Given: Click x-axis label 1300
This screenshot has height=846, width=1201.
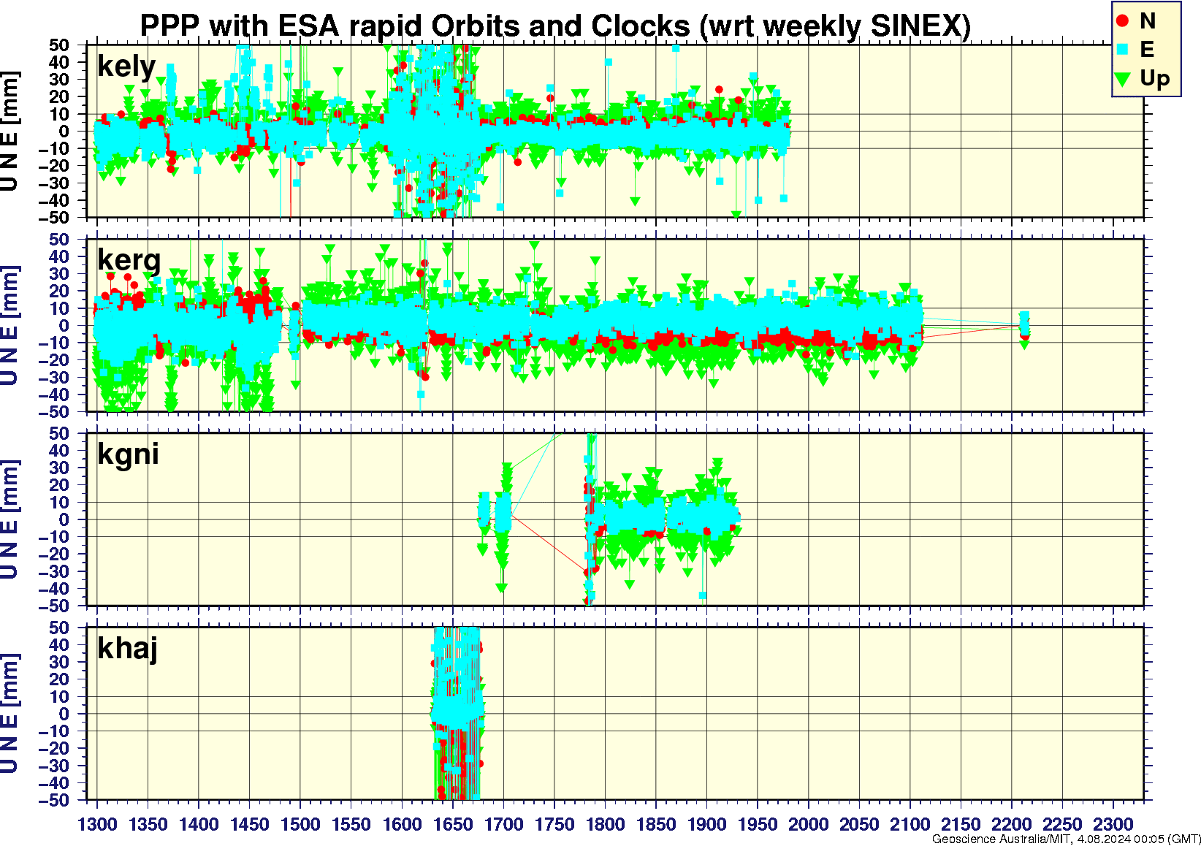Looking at the screenshot, I should [97, 824].
